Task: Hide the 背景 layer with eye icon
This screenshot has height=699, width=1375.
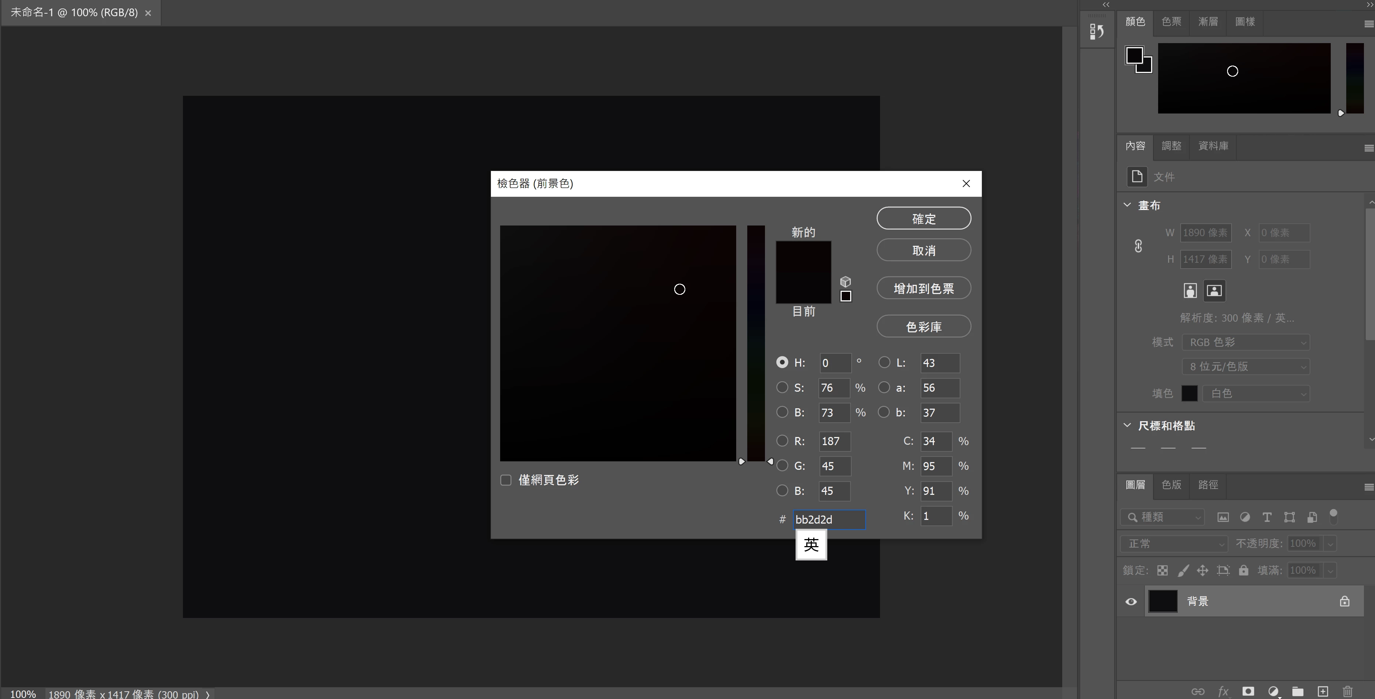Action: click(1131, 601)
